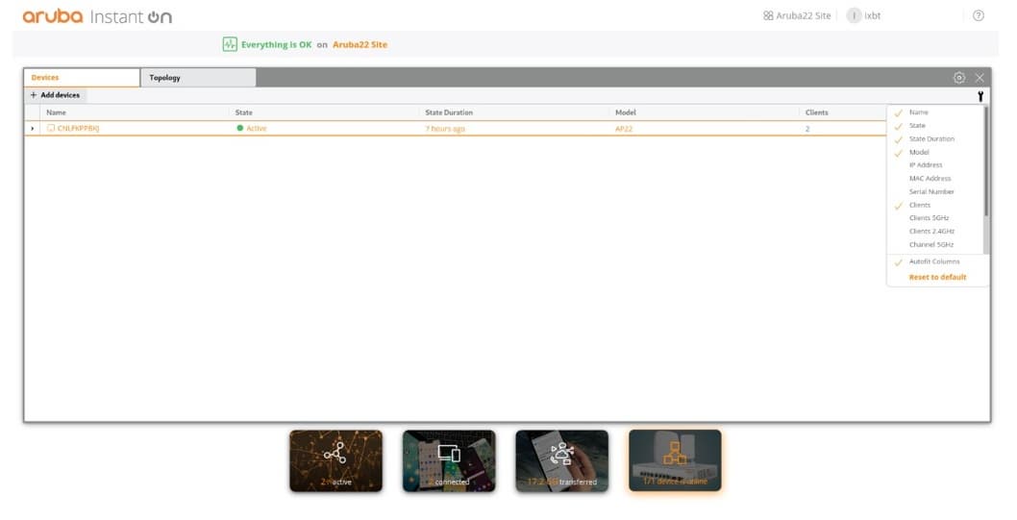
Task: Click the CNLFKPPBKJ device icon
Action: pyautogui.click(x=51, y=129)
